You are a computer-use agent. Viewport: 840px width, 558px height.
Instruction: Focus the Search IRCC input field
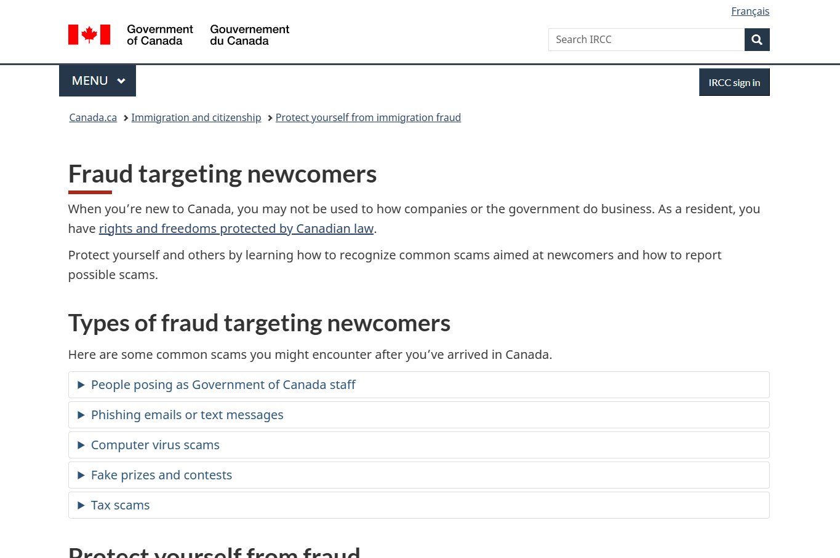pos(646,40)
